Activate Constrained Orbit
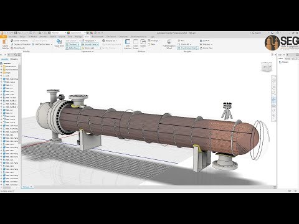Image resolution: width=299 pixels, height=224 pixels. [x=187, y=48]
